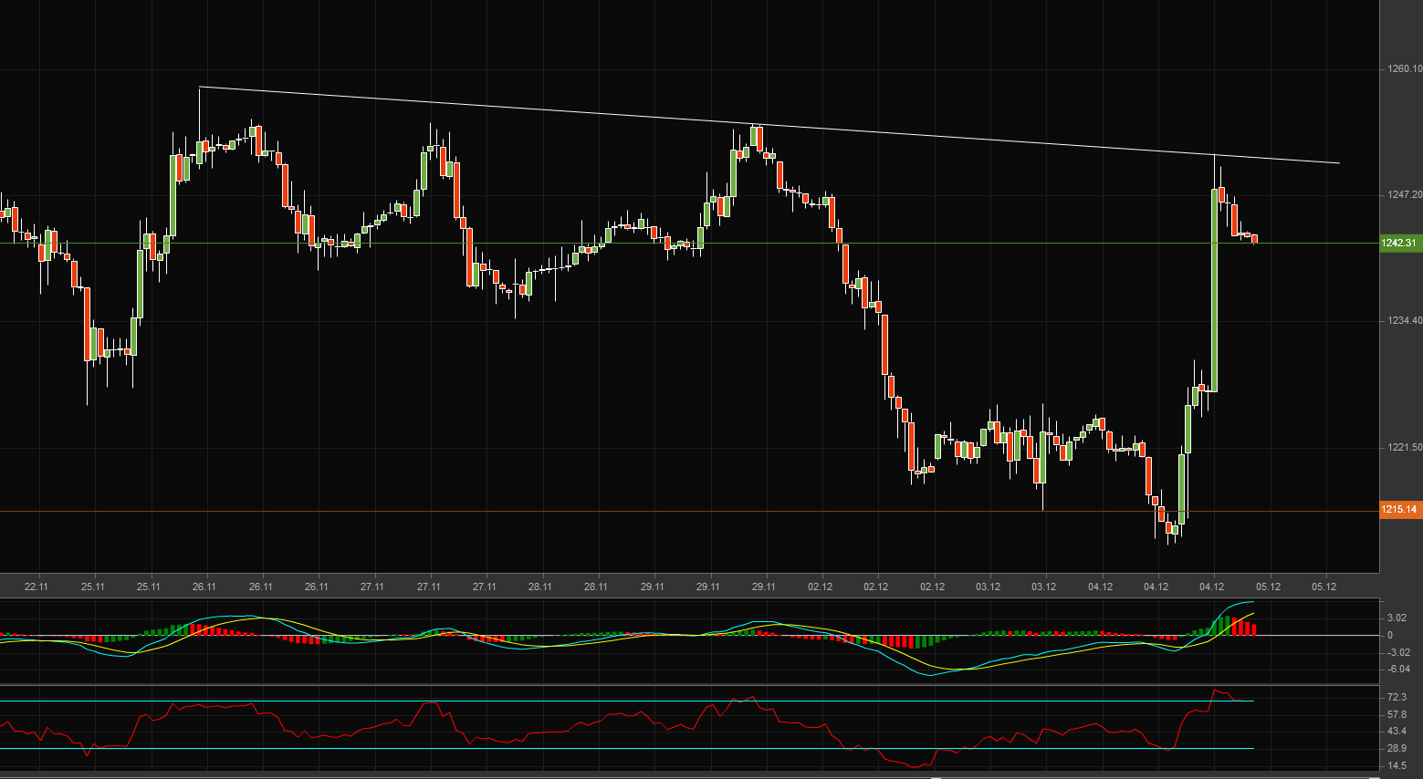Image resolution: width=1423 pixels, height=779 pixels.
Task: Click the 05.12 date label
Action: click(1267, 587)
